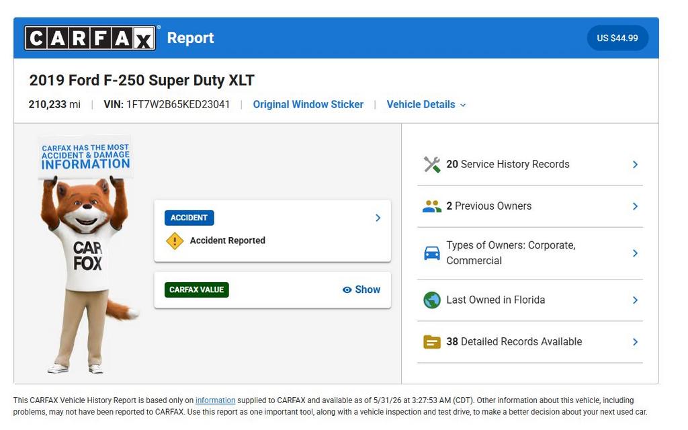The width and height of the screenshot is (688, 430).
Task: Click the 2019 Ford F-250 Super Duty XLT title
Action: tap(142, 81)
